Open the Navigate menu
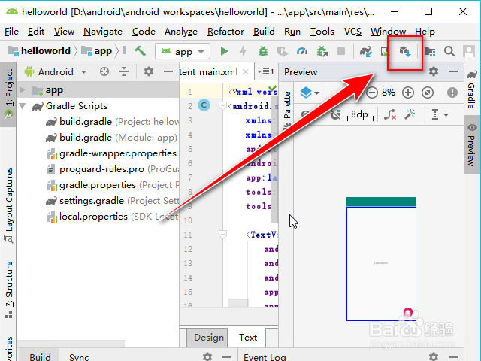The image size is (481, 361). pos(103,32)
